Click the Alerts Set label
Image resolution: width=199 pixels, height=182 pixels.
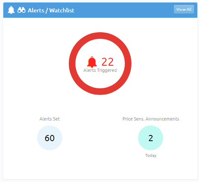click(49, 119)
